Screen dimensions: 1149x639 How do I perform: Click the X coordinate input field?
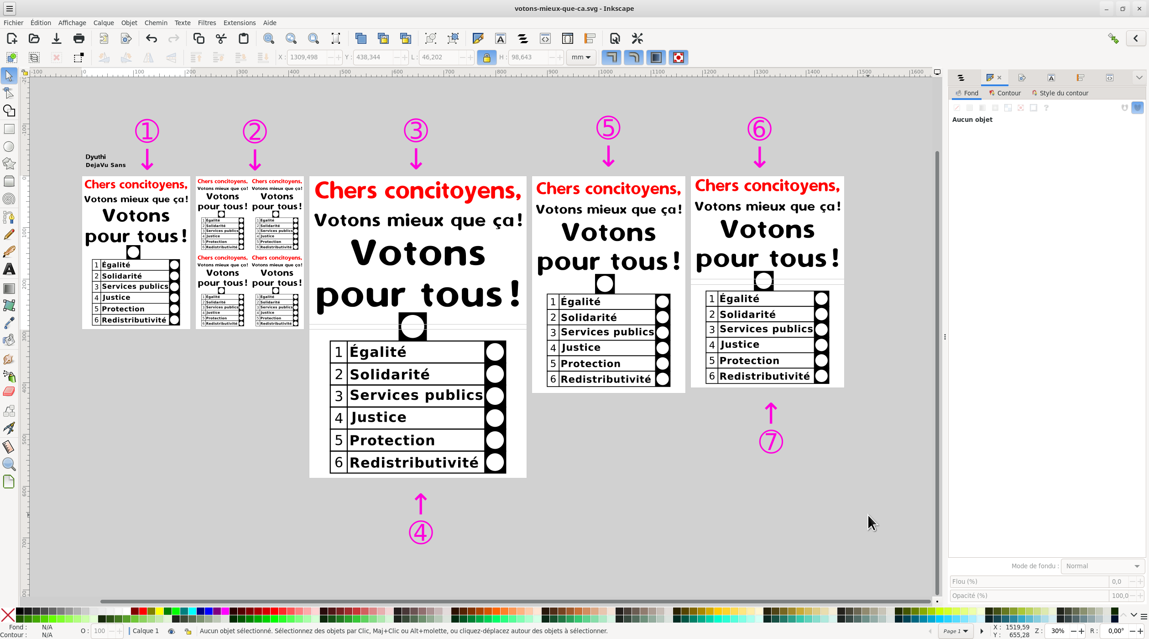307,58
